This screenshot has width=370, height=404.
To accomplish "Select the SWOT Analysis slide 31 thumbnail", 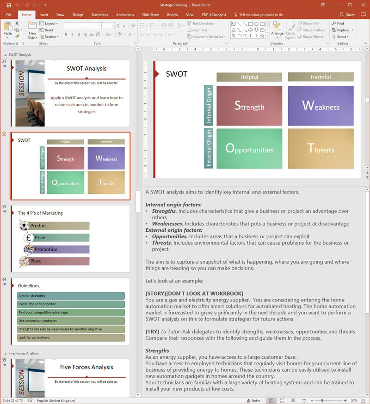I will click(x=70, y=93).
